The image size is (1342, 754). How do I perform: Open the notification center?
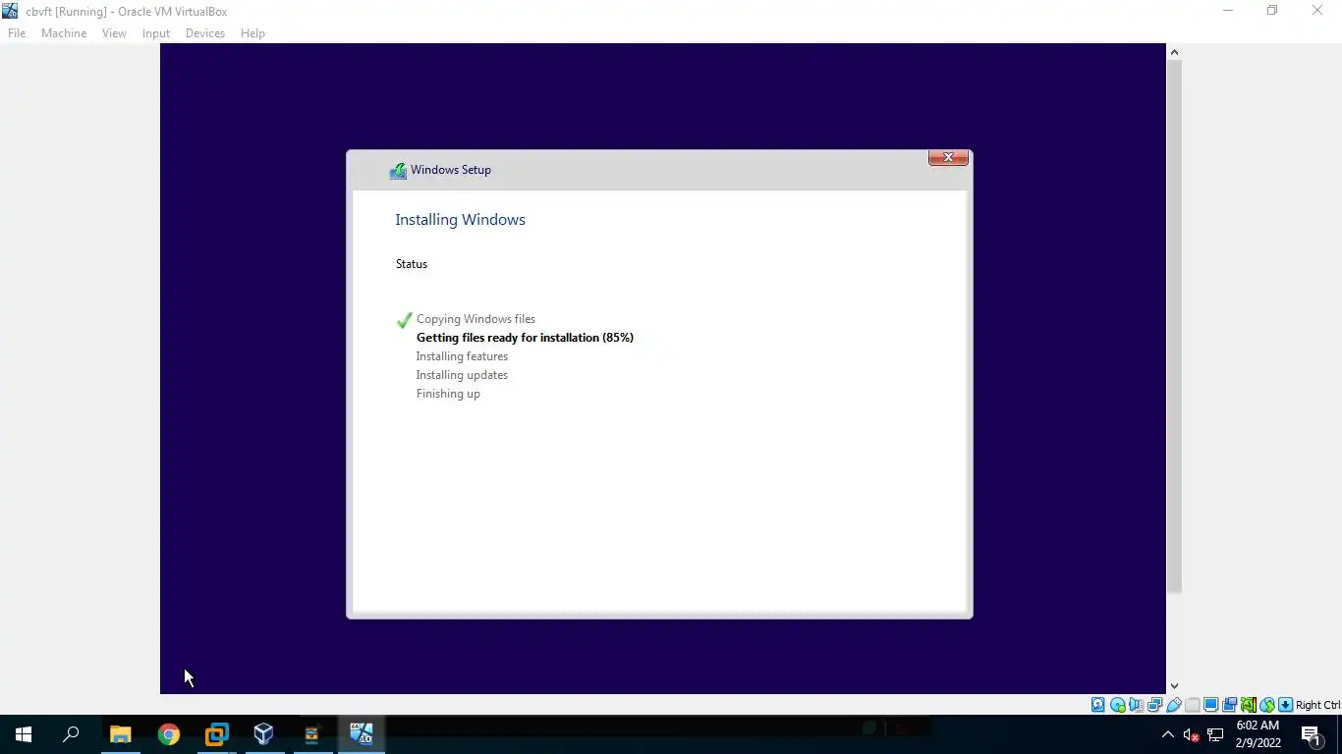(x=1312, y=734)
